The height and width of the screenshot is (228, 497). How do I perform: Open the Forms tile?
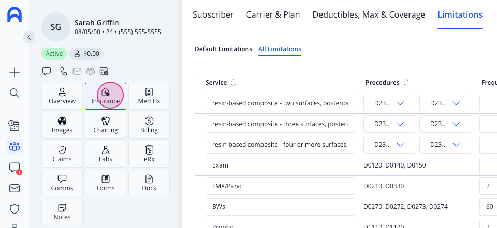tap(106, 183)
